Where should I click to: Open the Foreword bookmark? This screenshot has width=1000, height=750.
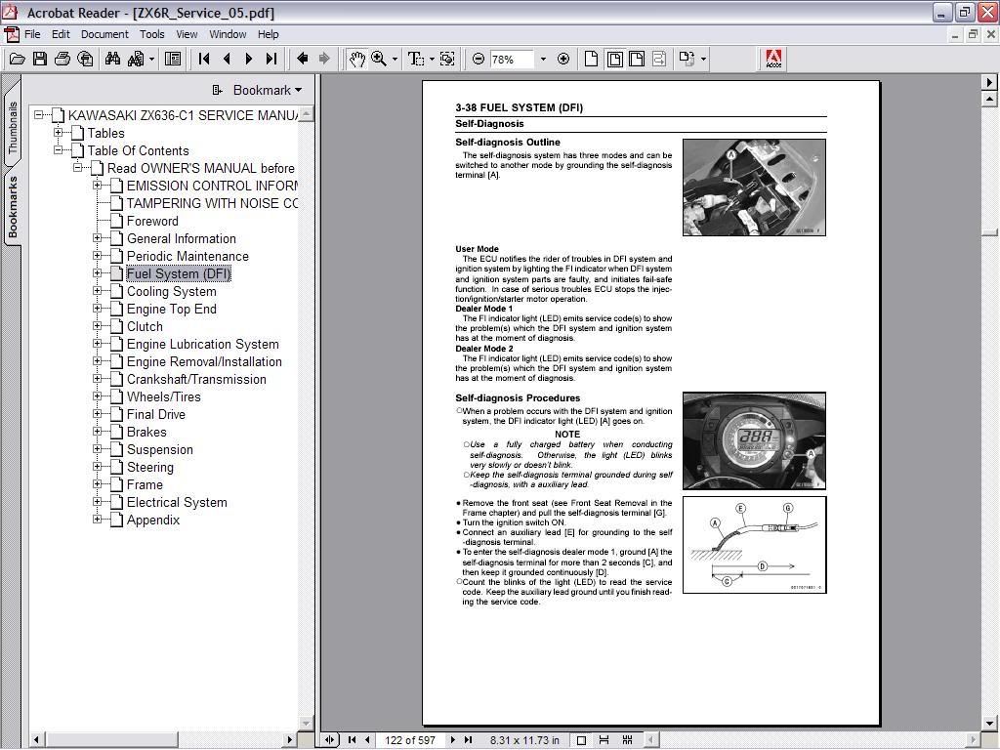click(x=152, y=222)
